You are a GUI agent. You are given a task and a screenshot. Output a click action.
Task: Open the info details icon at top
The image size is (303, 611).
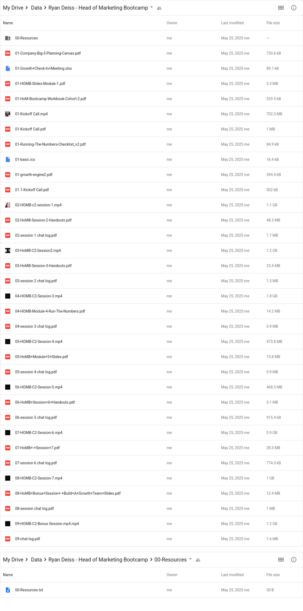coord(293,8)
